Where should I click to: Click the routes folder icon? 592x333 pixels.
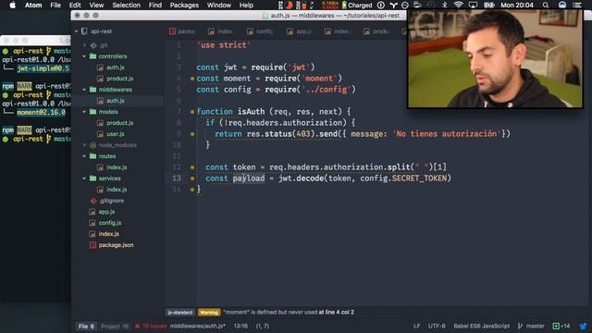92,156
